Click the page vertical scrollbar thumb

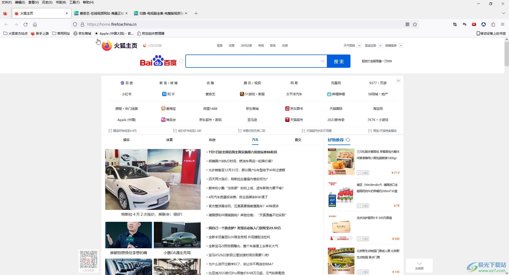point(507,54)
